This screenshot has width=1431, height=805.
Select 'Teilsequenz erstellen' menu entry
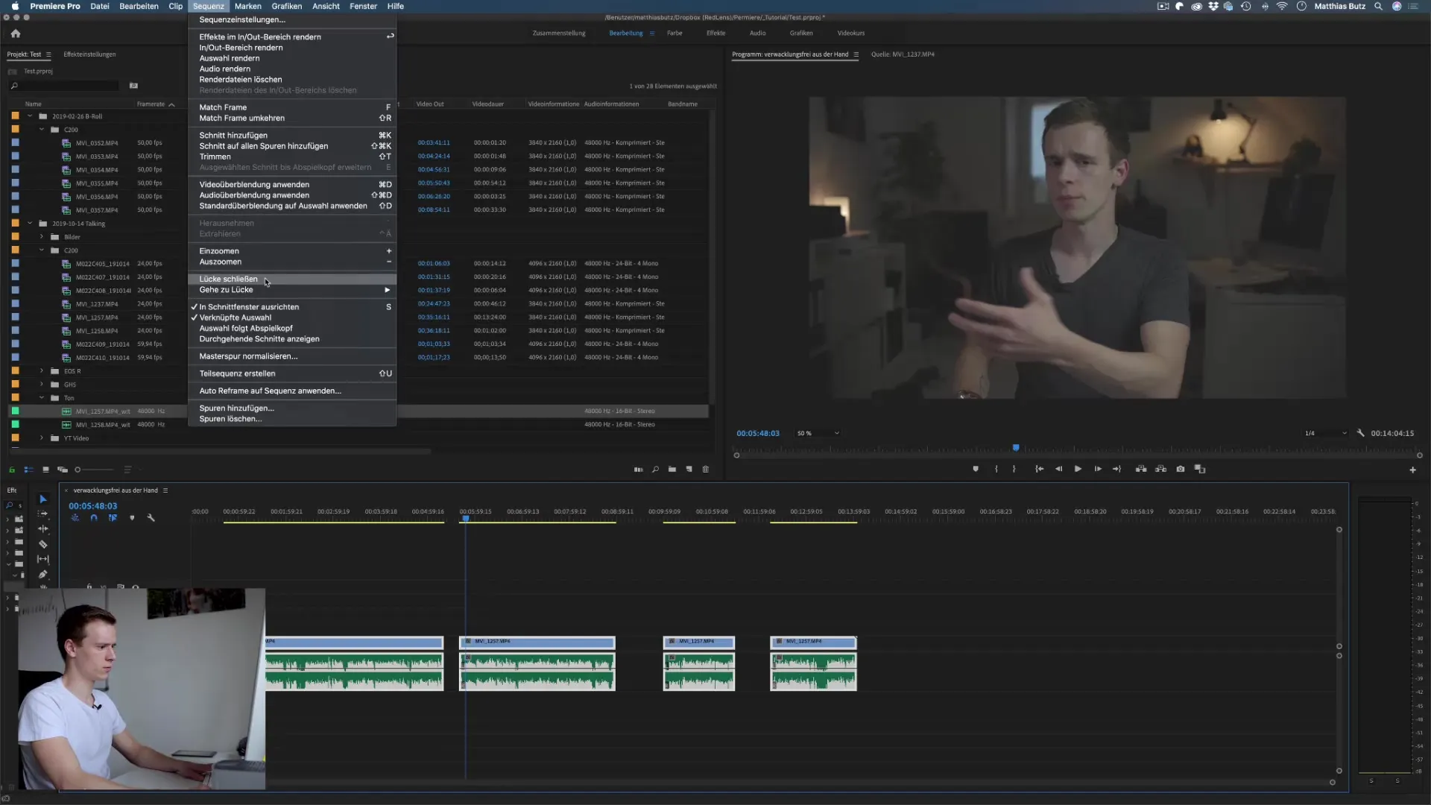(291, 373)
